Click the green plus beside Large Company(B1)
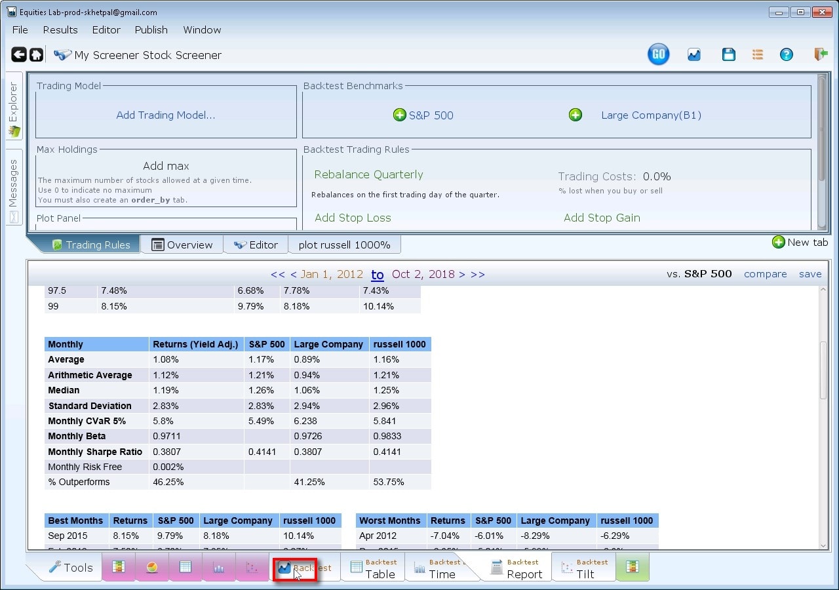The width and height of the screenshot is (839, 590). point(576,115)
